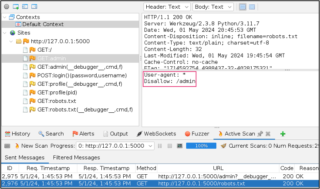Collapse the Sites tree node
Screen dimensions: 320x189
5,33
